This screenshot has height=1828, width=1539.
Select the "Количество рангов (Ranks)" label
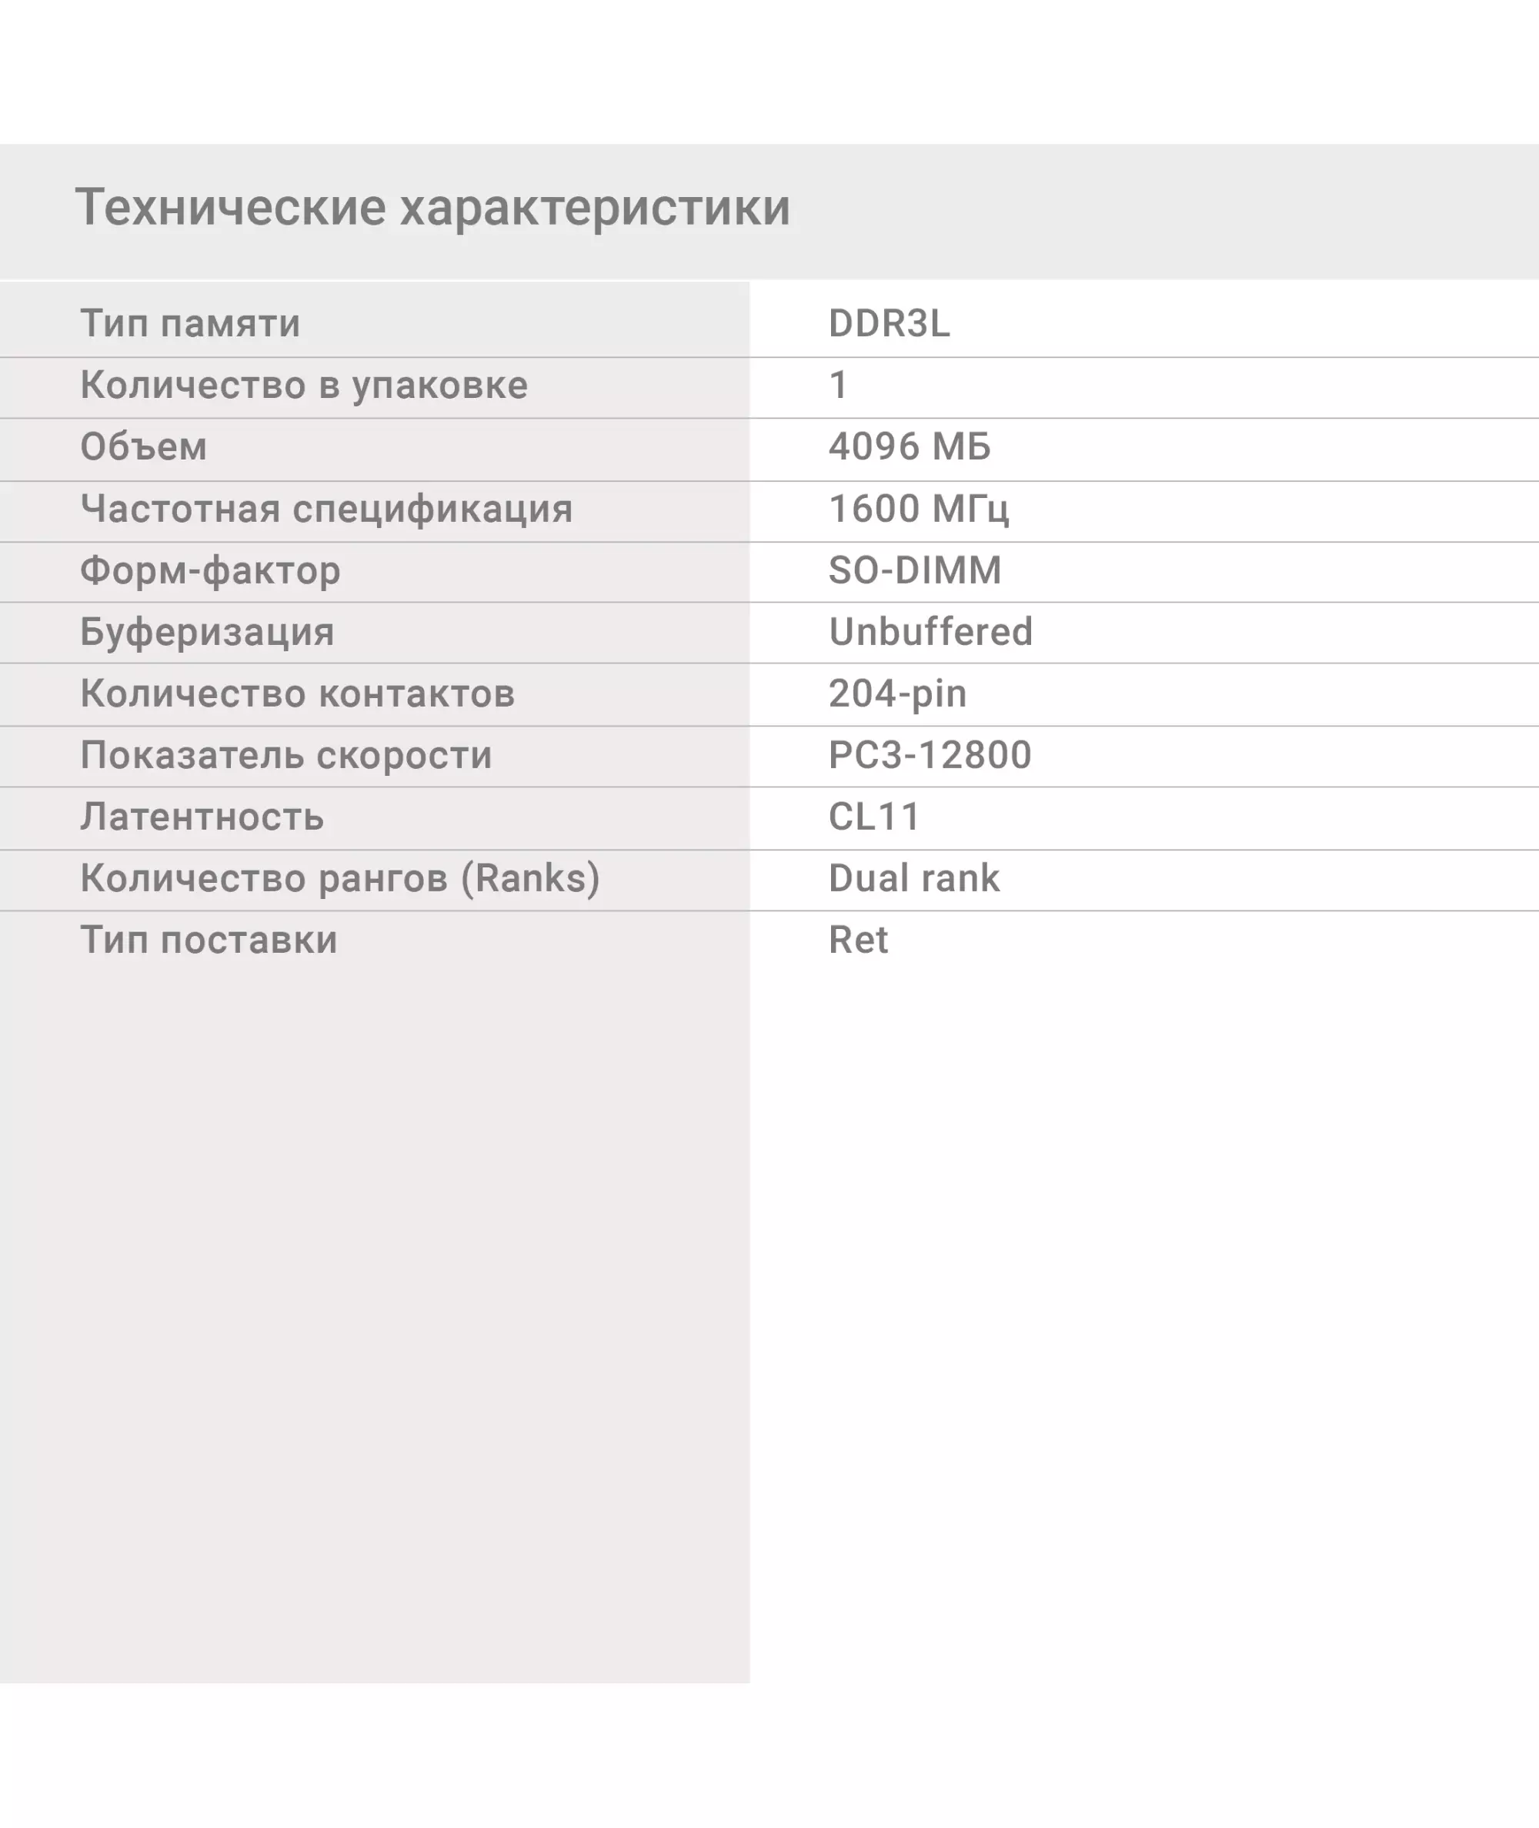click(x=340, y=879)
